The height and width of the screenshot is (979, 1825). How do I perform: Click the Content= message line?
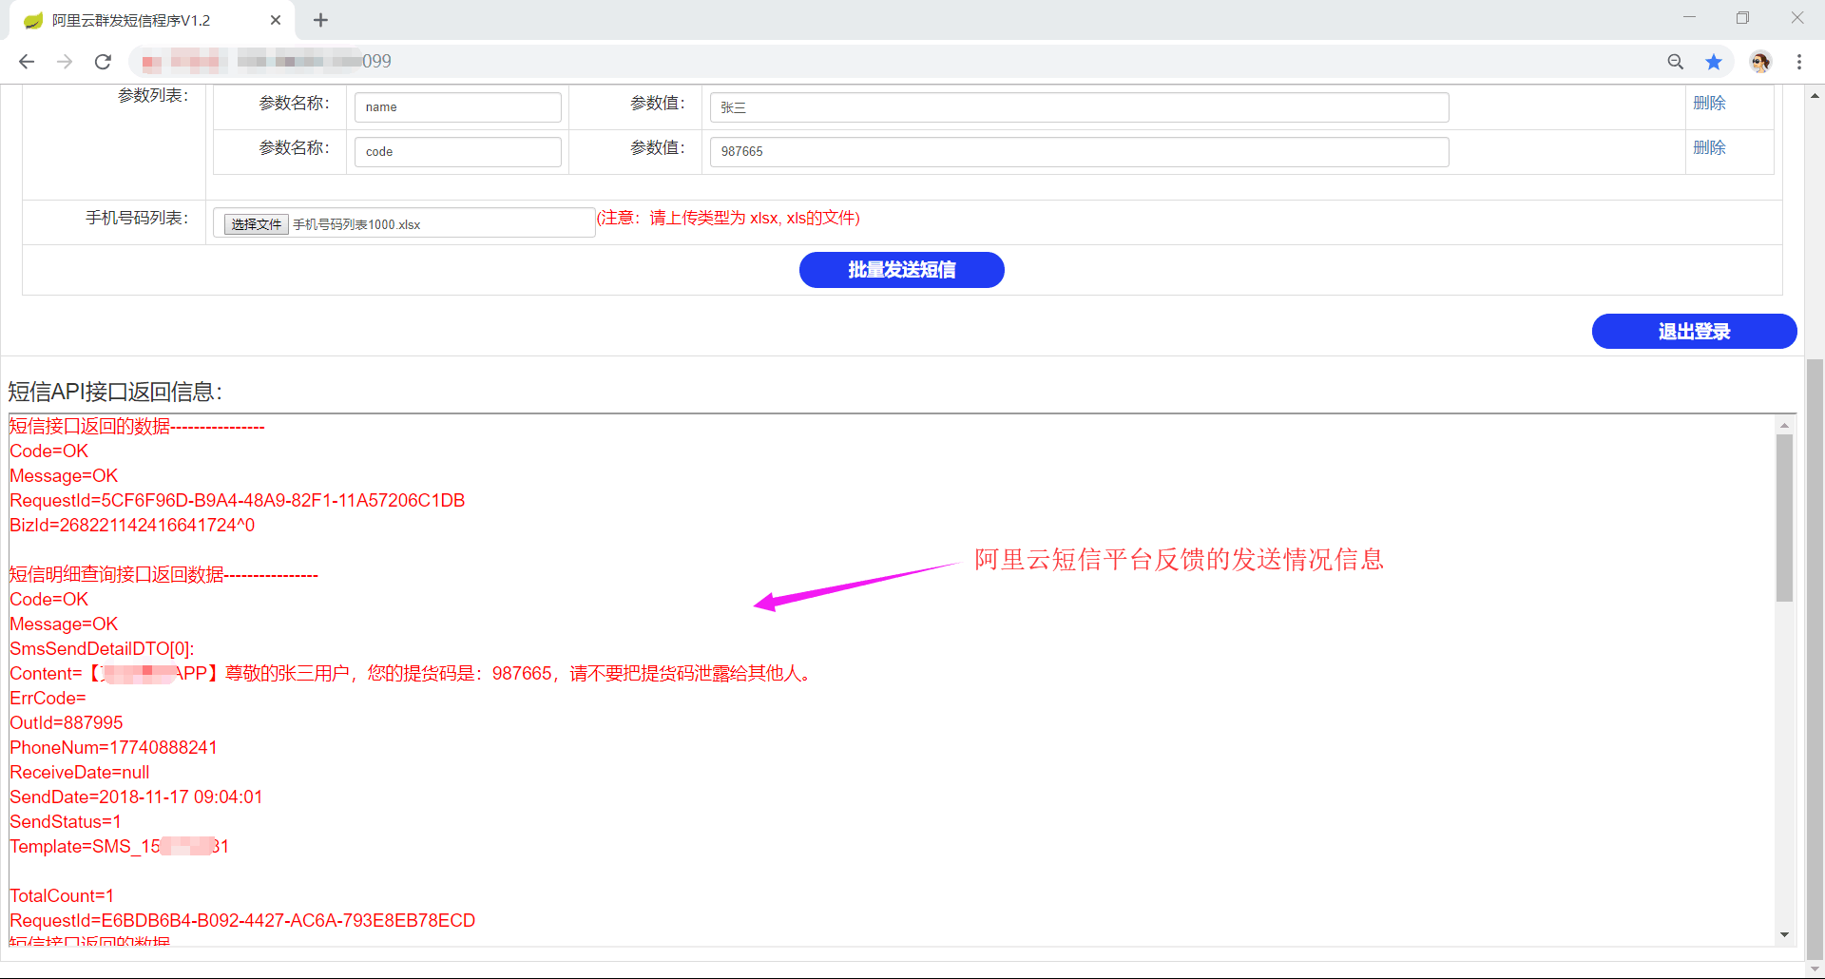coord(412,674)
